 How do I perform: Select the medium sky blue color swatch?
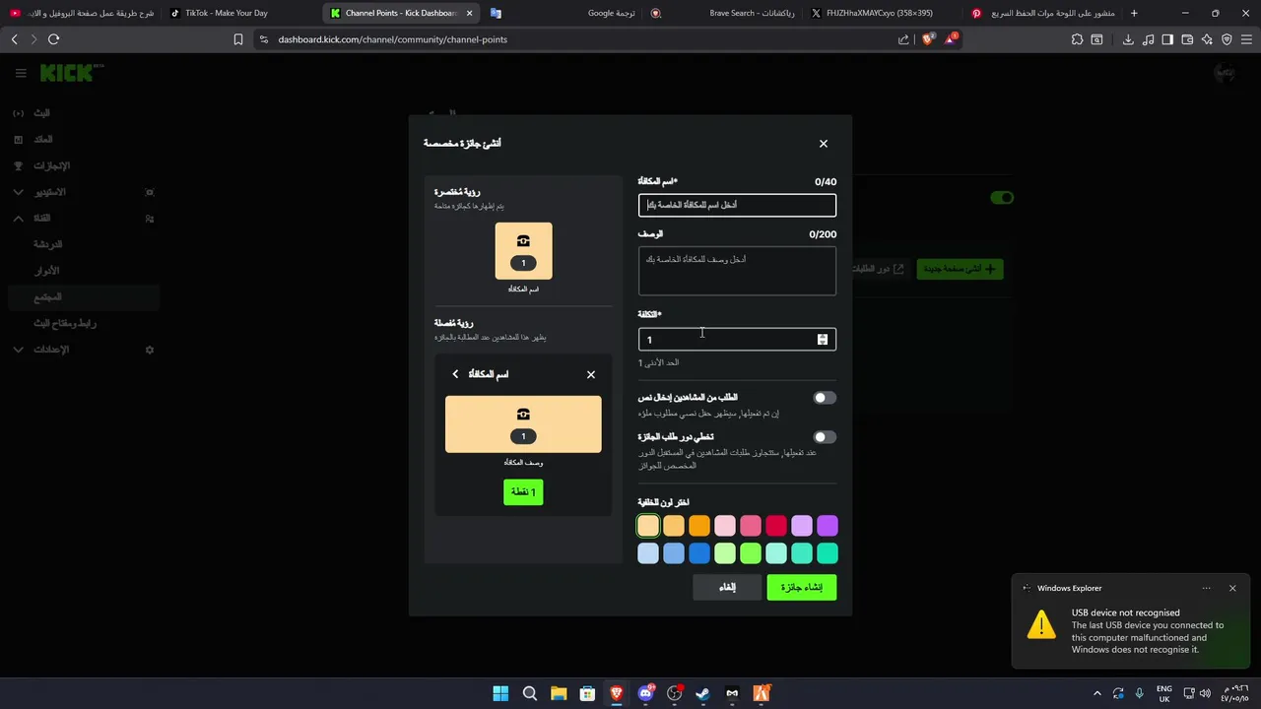(x=674, y=553)
